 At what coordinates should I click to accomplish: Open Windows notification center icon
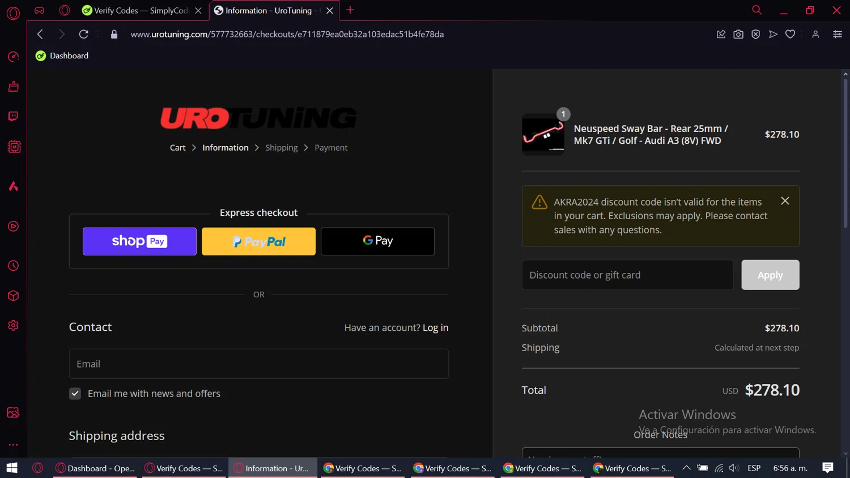coord(828,468)
